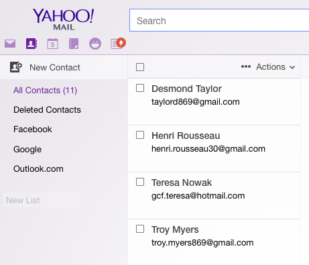Click email troy.myers869@gmail.com
Screen dimensions: 309x265
202,243
